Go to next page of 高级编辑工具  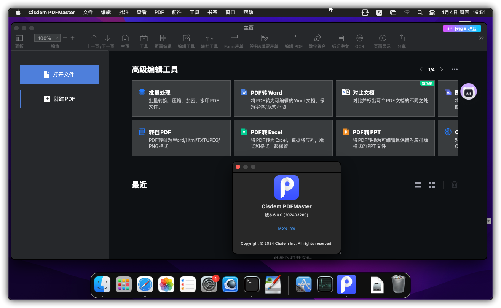[x=442, y=70]
